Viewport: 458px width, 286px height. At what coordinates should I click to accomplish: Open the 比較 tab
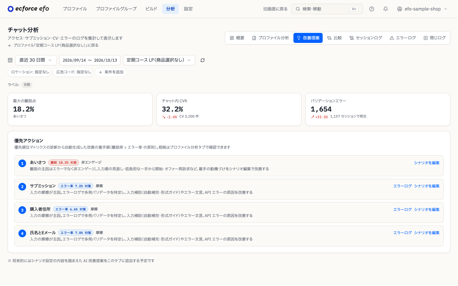pos(334,38)
